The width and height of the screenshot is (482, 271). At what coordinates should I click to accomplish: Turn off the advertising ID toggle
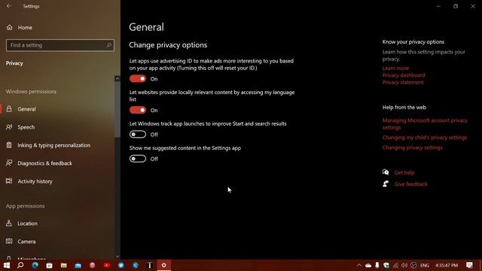138,78
